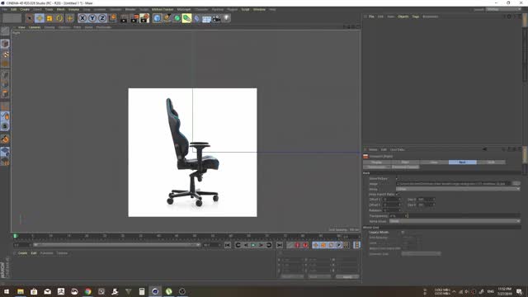The width and height of the screenshot is (528, 297).
Task: Click the Deformer (Bend) icon
Action: click(196, 18)
